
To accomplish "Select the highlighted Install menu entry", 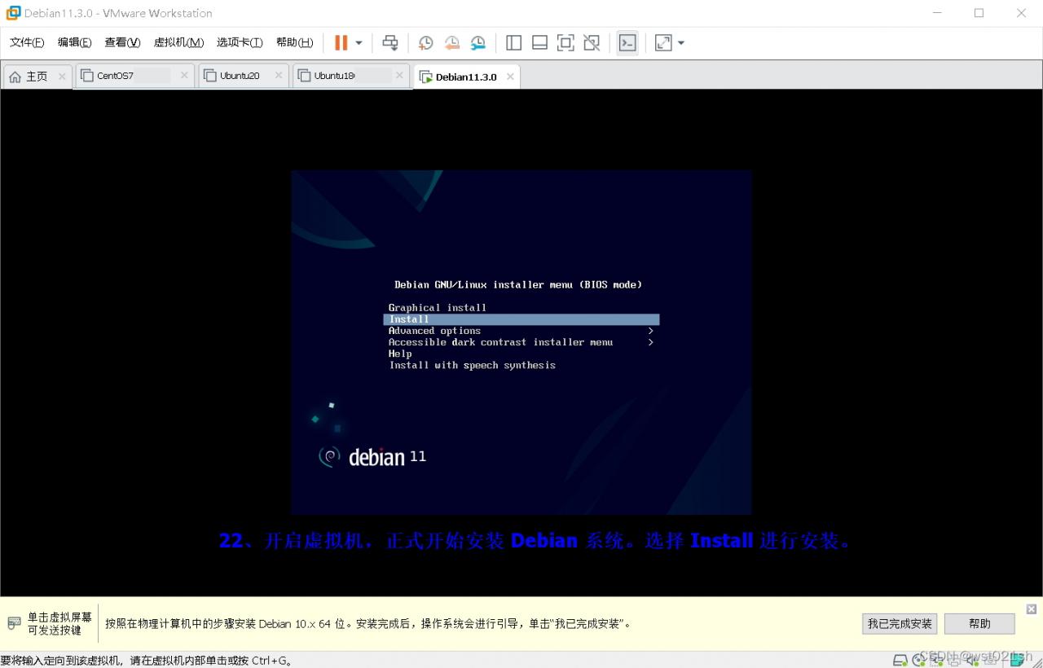I will click(x=521, y=319).
